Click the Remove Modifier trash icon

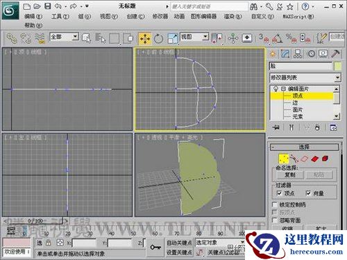317,127
